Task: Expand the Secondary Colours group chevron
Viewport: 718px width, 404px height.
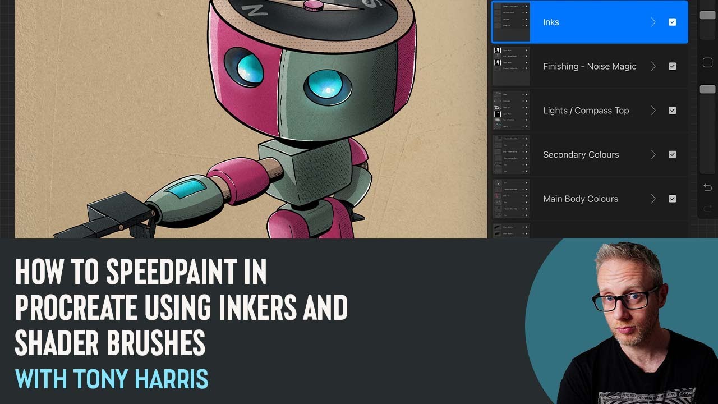Action: pos(653,155)
